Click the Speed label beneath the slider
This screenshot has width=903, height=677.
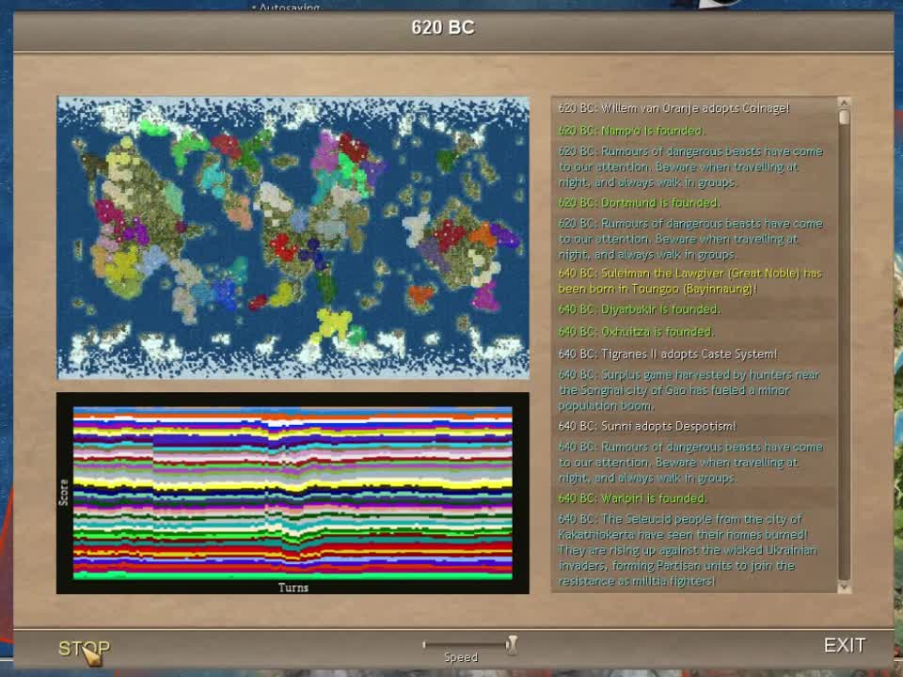[x=459, y=657]
